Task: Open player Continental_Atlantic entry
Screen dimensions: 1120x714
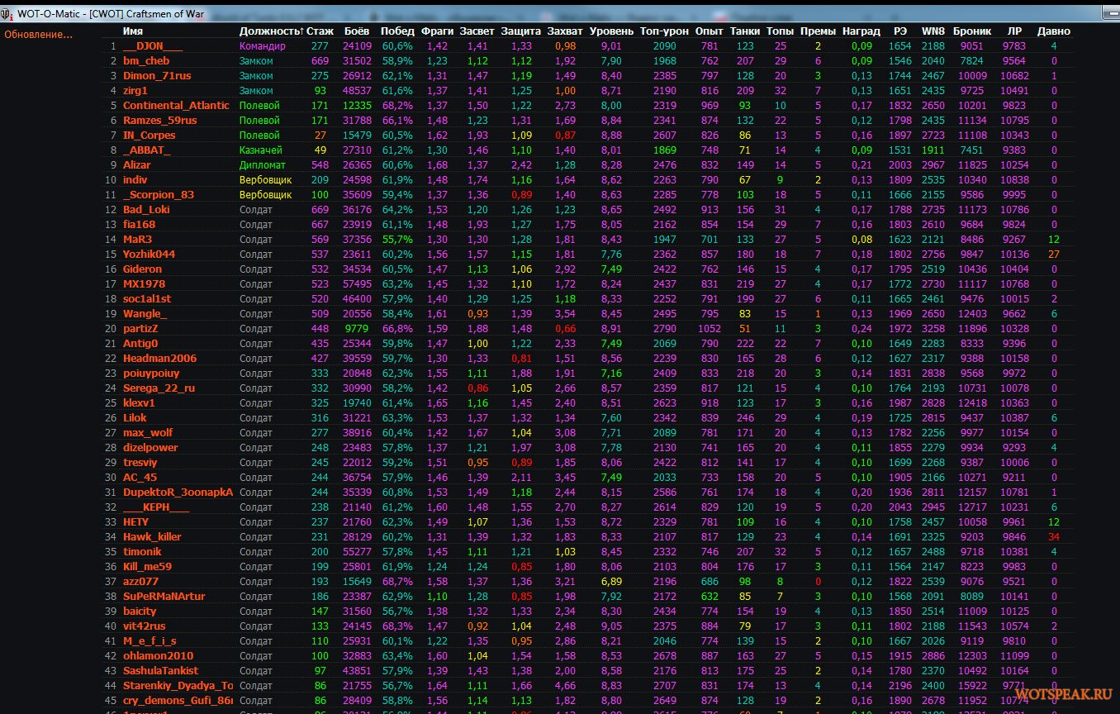Action: click(x=176, y=106)
